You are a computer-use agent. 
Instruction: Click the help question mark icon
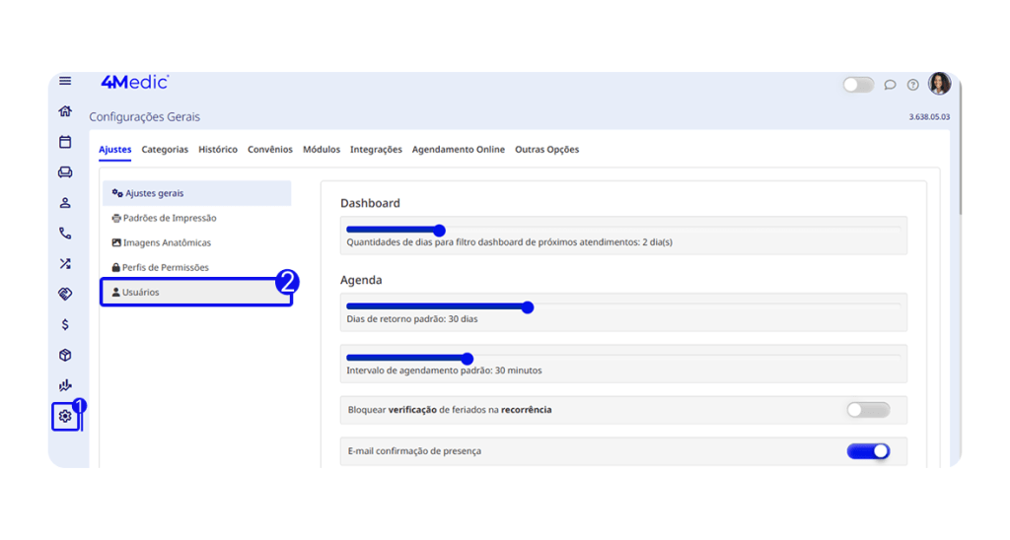(x=913, y=85)
